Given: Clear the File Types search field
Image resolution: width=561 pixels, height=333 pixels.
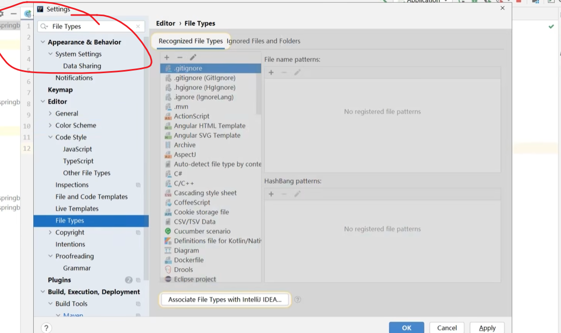Looking at the screenshot, I should pos(138,26).
